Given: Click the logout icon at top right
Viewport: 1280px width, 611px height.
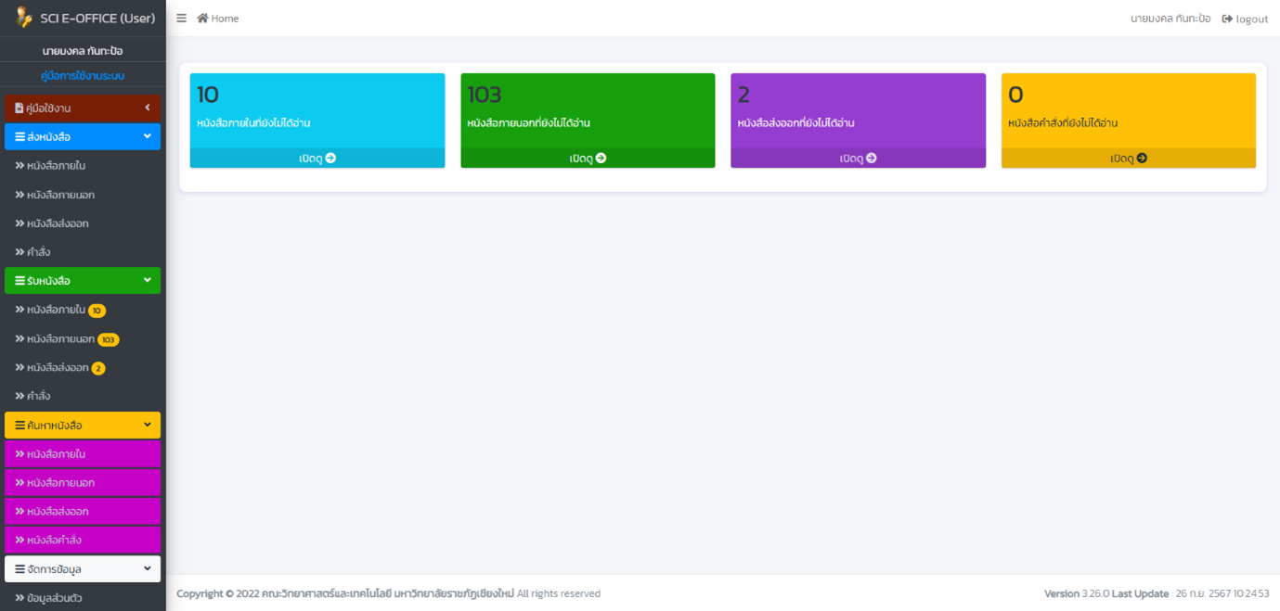Looking at the screenshot, I should (x=1227, y=19).
